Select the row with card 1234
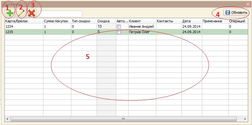The width and height of the screenshot is (252, 125). (126, 26)
